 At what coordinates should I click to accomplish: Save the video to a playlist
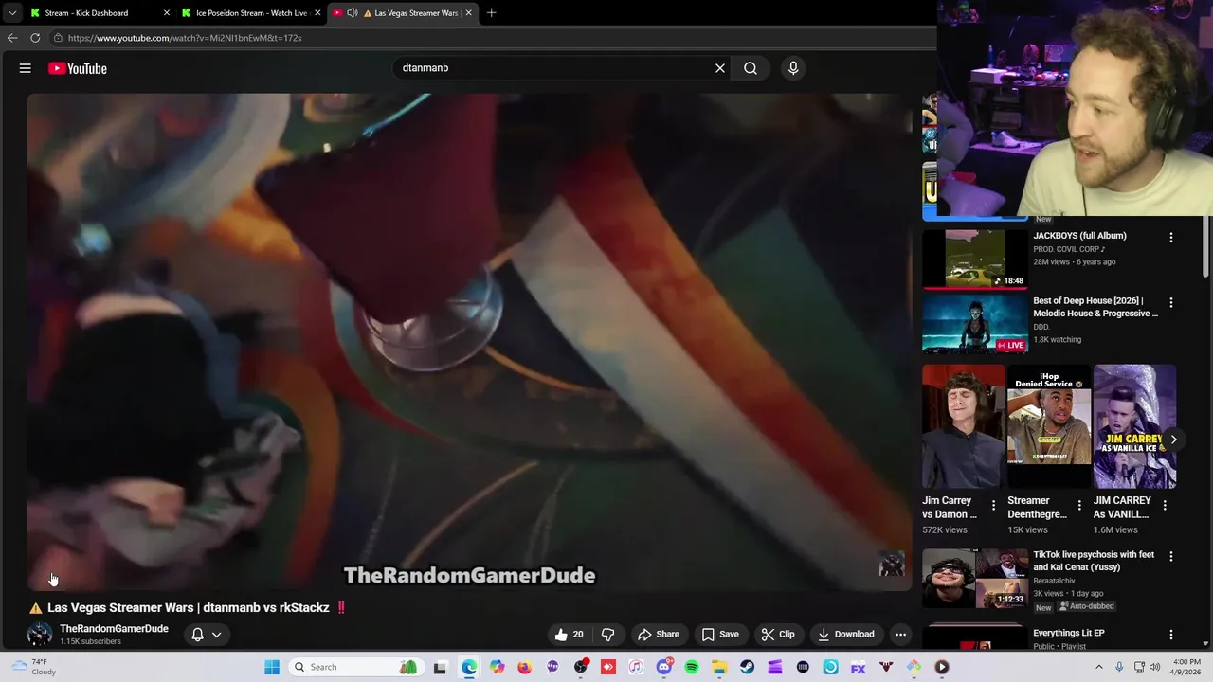click(719, 635)
